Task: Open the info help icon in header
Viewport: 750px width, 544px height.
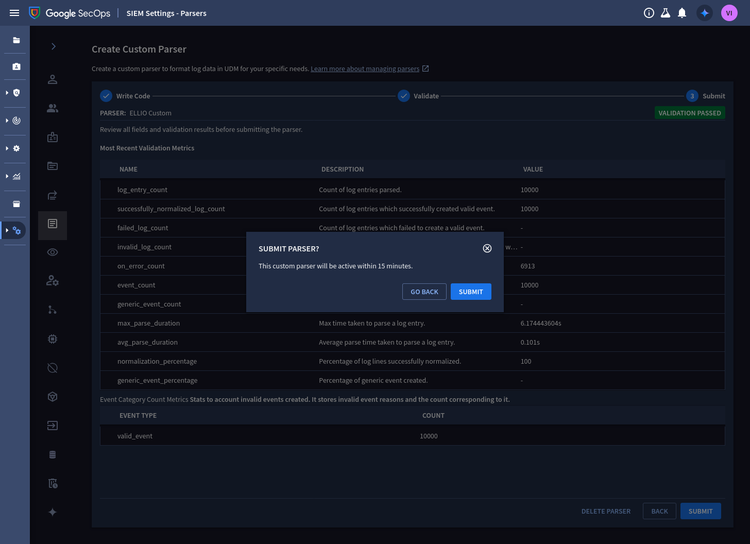Action: [649, 13]
